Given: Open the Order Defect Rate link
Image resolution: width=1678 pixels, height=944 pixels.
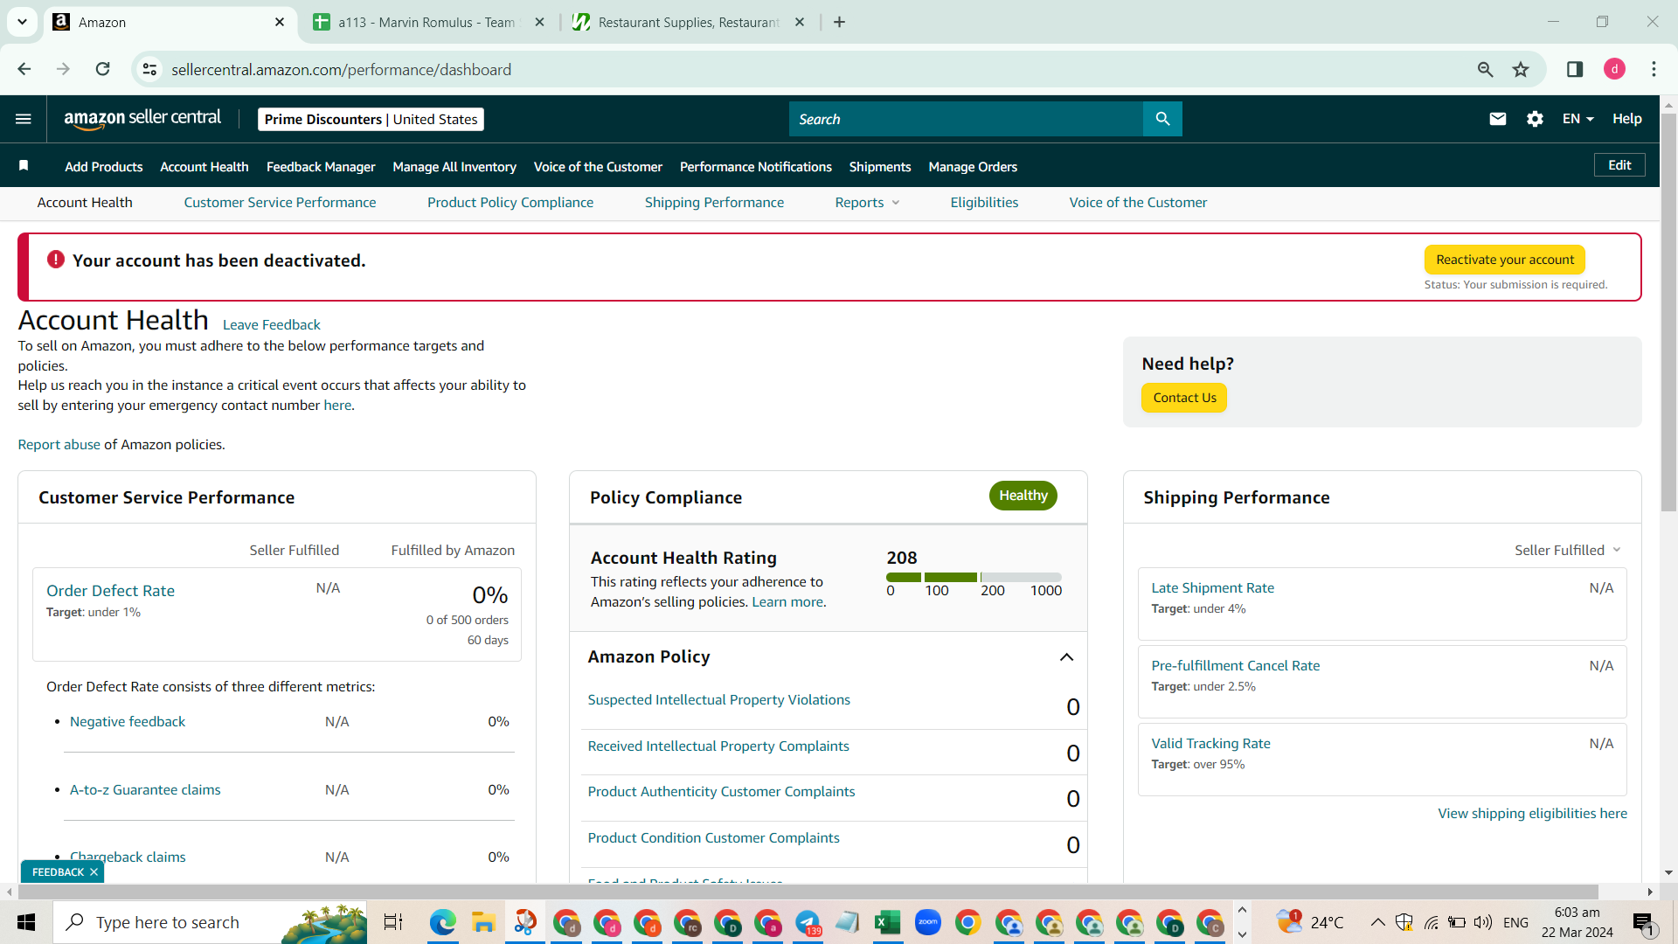Looking at the screenshot, I should click(110, 591).
